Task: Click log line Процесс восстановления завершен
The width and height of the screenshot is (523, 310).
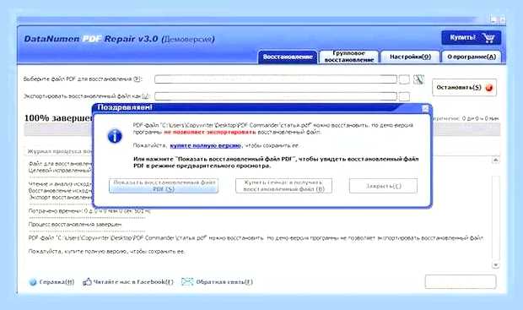Action: coord(75,225)
